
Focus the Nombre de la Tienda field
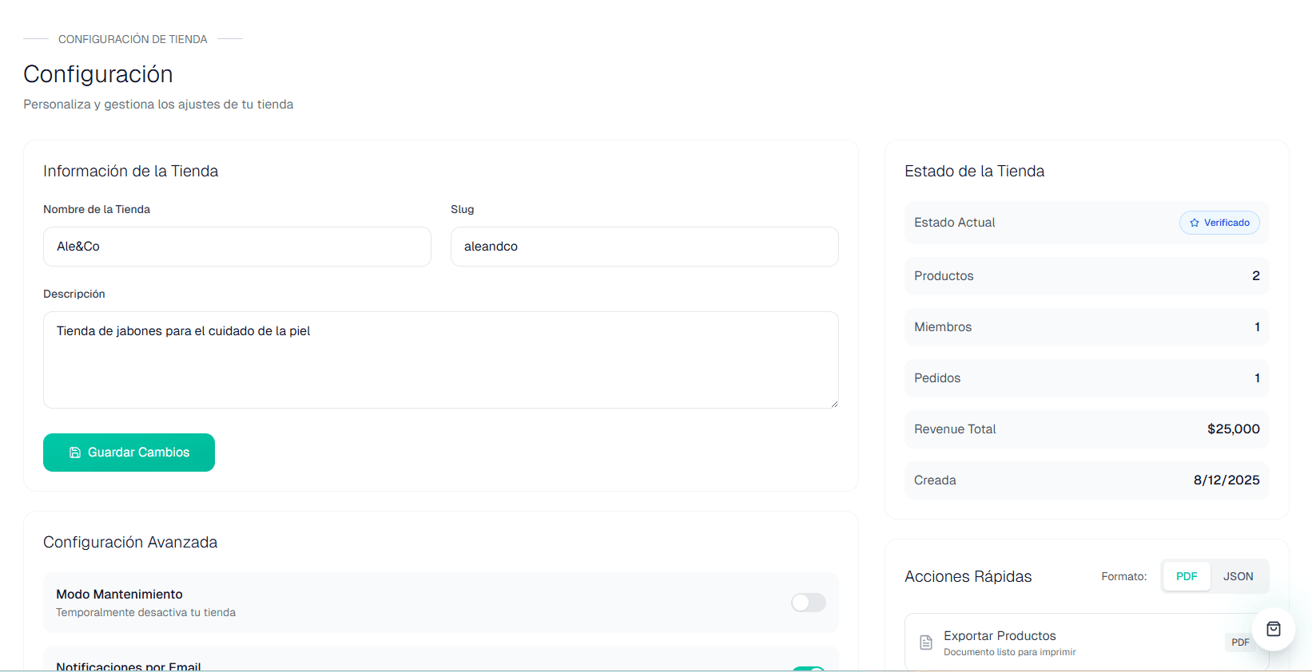(237, 247)
